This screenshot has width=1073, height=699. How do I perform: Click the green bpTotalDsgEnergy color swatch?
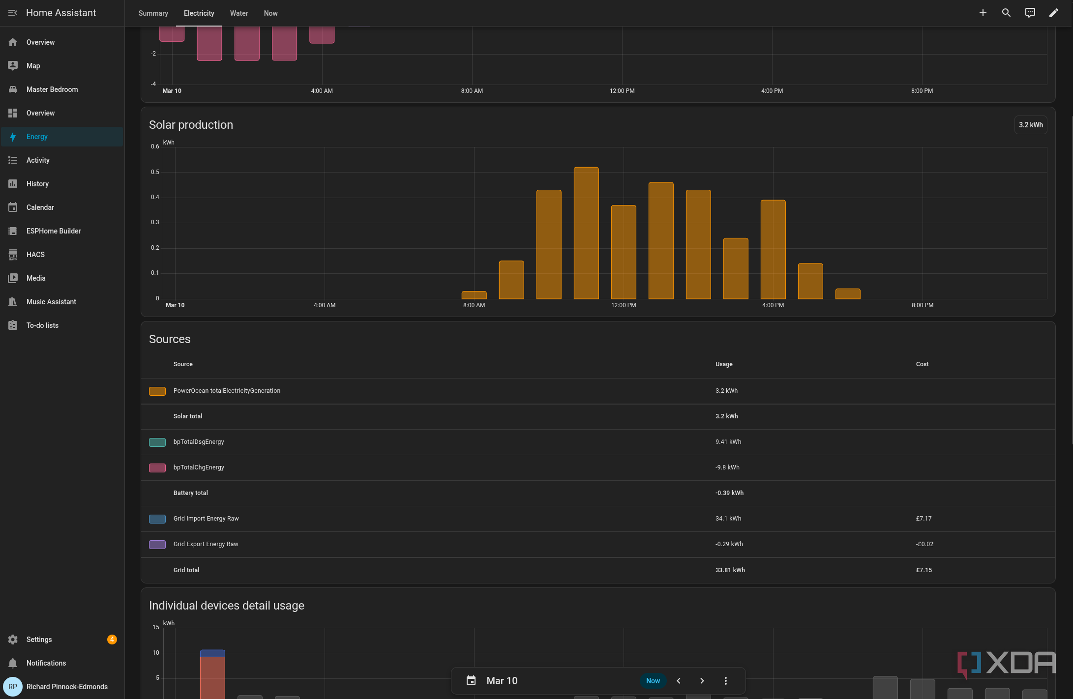(157, 442)
